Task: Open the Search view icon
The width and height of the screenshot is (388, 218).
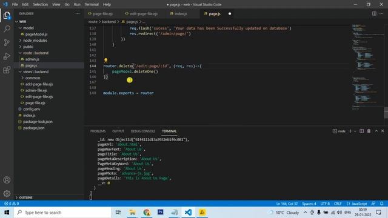Action: [7, 29]
